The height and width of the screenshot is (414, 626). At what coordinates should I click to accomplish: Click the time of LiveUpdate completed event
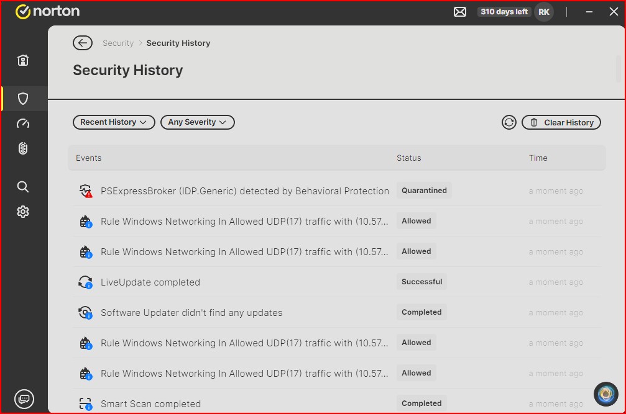[x=556, y=282]
